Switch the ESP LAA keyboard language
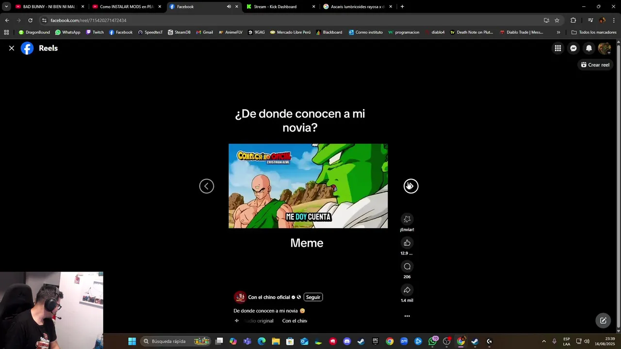This screenshot has width=621, height=349. tap(567, 341)
